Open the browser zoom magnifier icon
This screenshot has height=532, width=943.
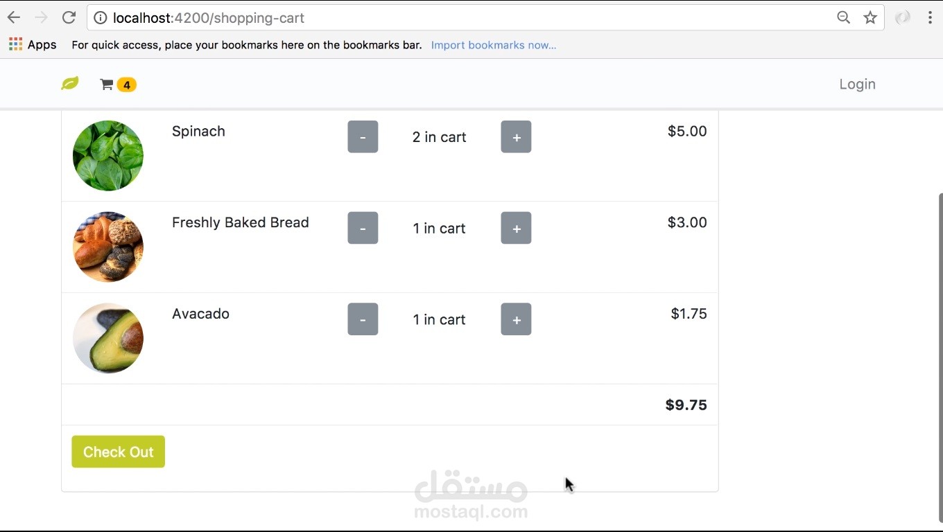pos(843,18)
